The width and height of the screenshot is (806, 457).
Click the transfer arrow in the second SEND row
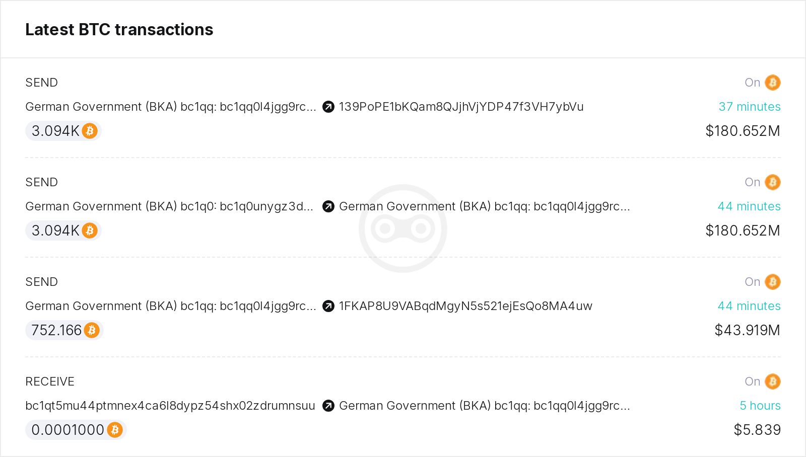[328, 206]
